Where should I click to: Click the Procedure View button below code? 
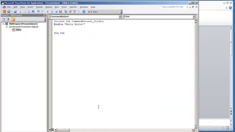pos(50,130)
